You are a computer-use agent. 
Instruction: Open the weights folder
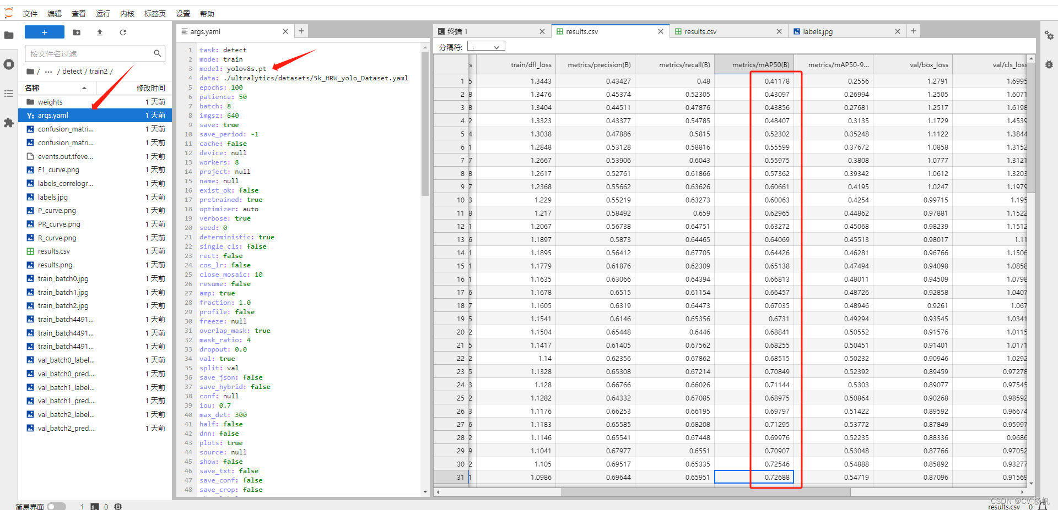[95, 102]
